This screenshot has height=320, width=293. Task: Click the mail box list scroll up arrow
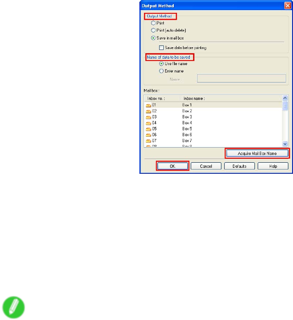coord(285,98)
